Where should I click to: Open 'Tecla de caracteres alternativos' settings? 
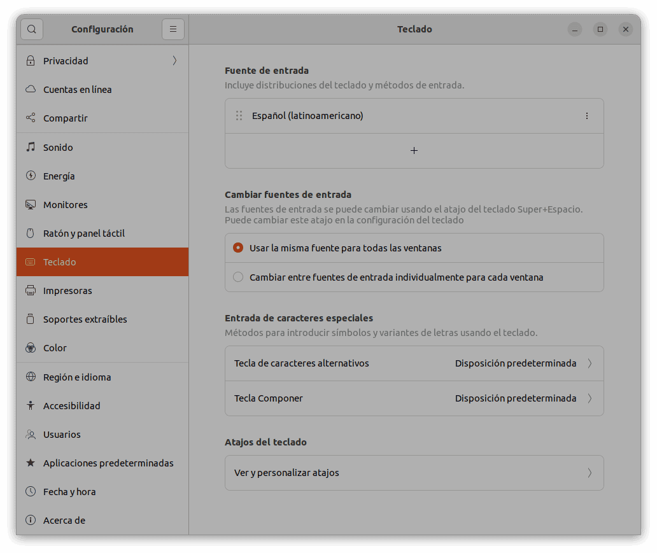414,363
